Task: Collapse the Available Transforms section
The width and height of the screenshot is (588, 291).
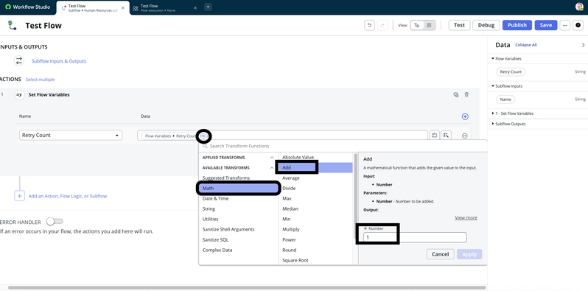Action: coord(272,168)
